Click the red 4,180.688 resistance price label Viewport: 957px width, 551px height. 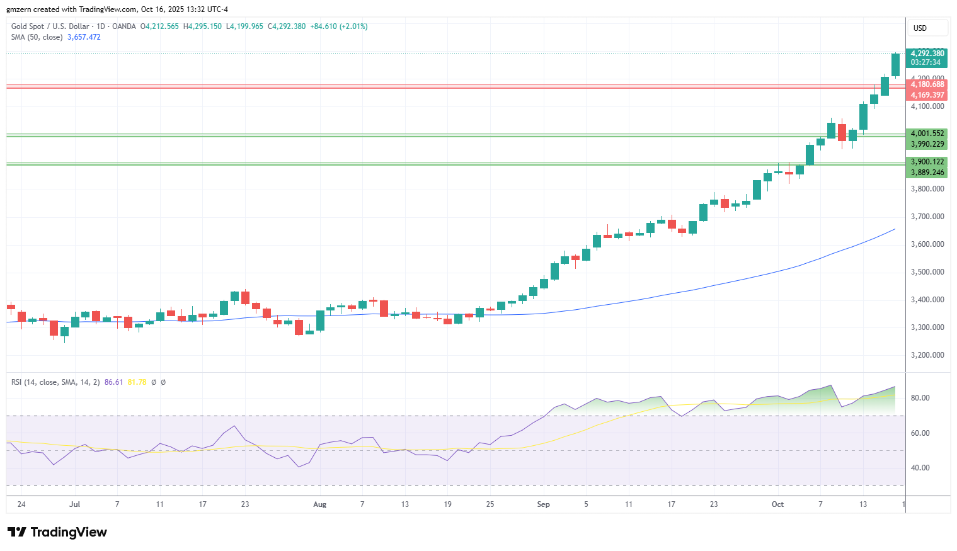tap(927, 84)
